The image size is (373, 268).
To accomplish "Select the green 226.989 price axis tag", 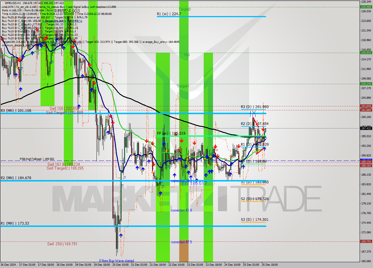I will pos(366,7).
